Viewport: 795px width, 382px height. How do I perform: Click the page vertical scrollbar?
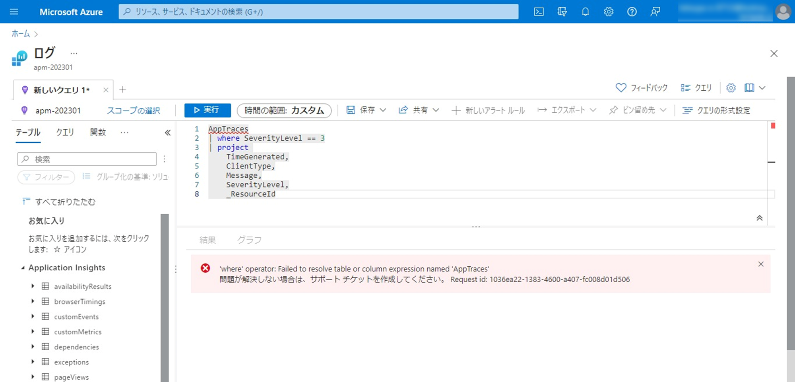(791, 213)
